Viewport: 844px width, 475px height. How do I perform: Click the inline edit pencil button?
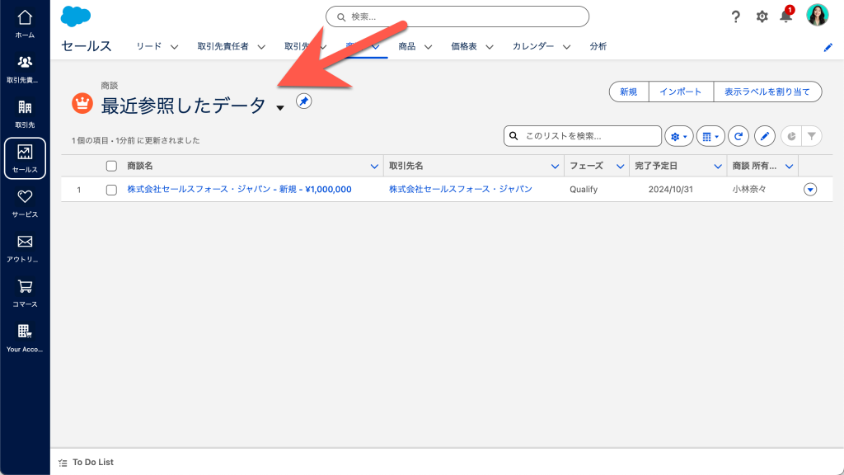point(764,136)
